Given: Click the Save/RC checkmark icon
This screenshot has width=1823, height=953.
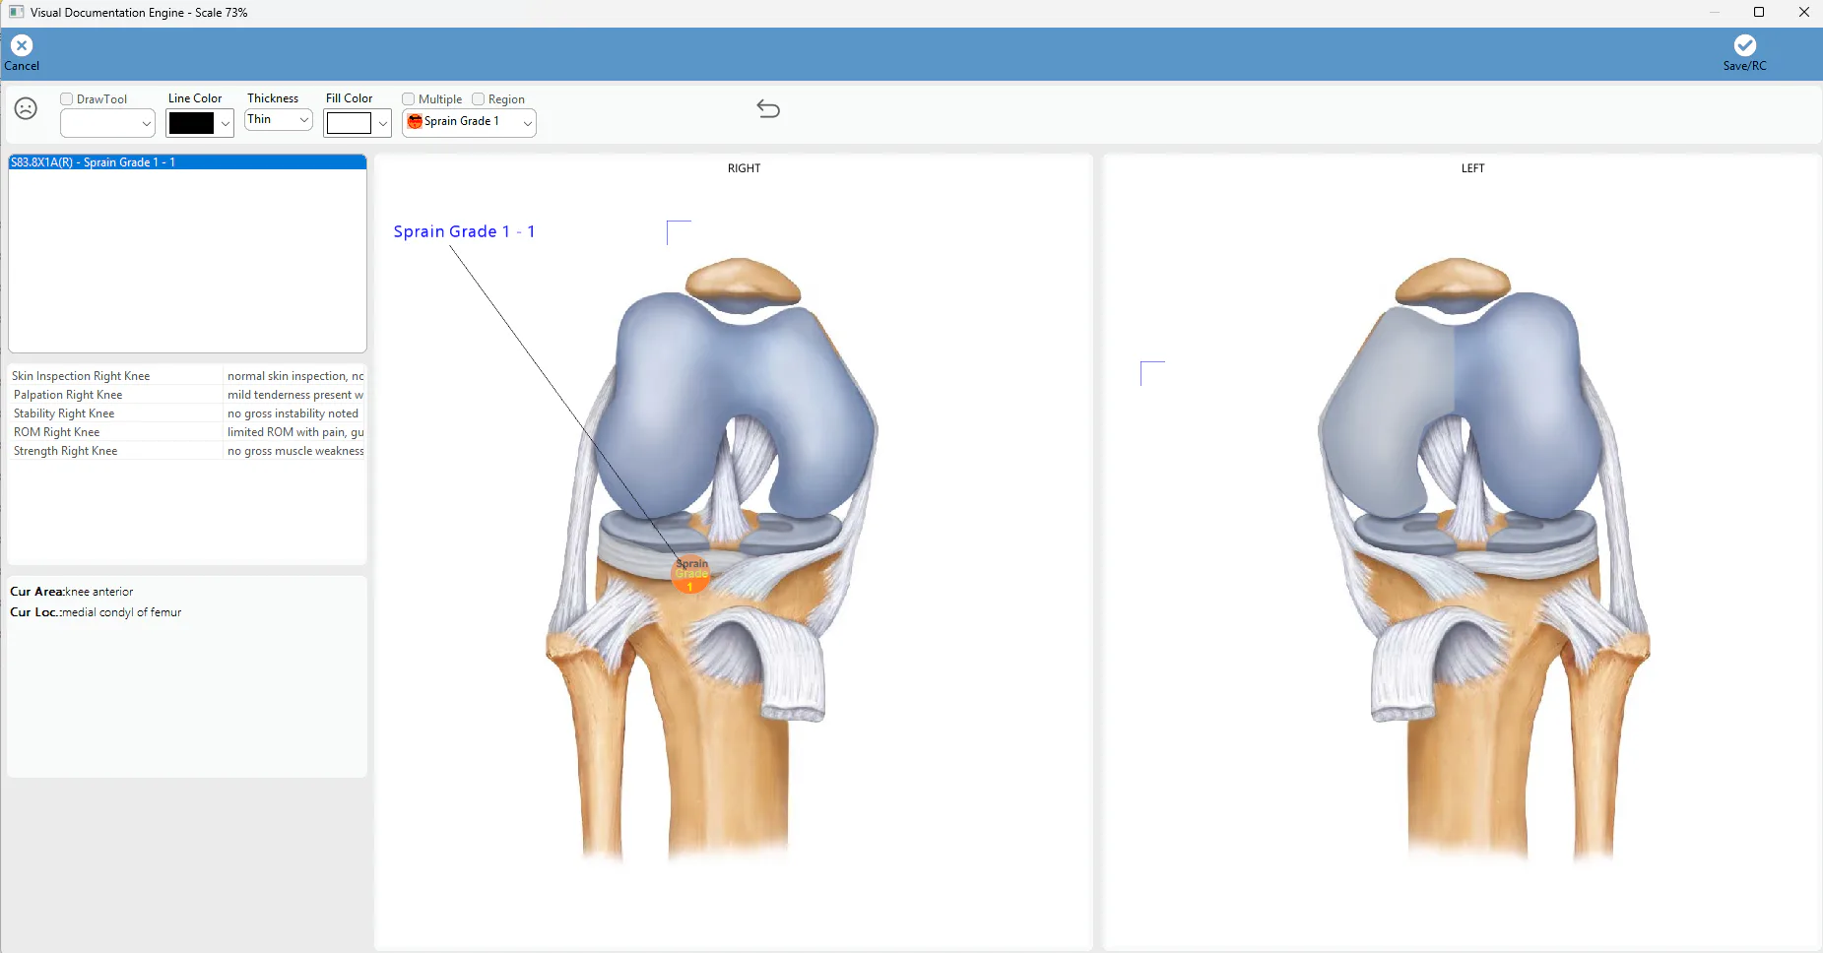Looking at the screenshot, I should (1744, 45).
